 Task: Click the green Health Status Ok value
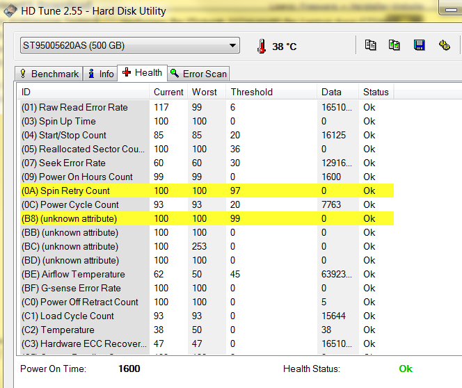[406, 369]
